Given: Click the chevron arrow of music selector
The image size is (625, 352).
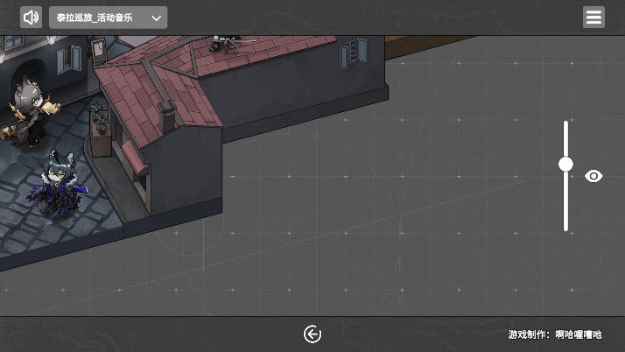Looking at the screenshot, I should 158,18.
